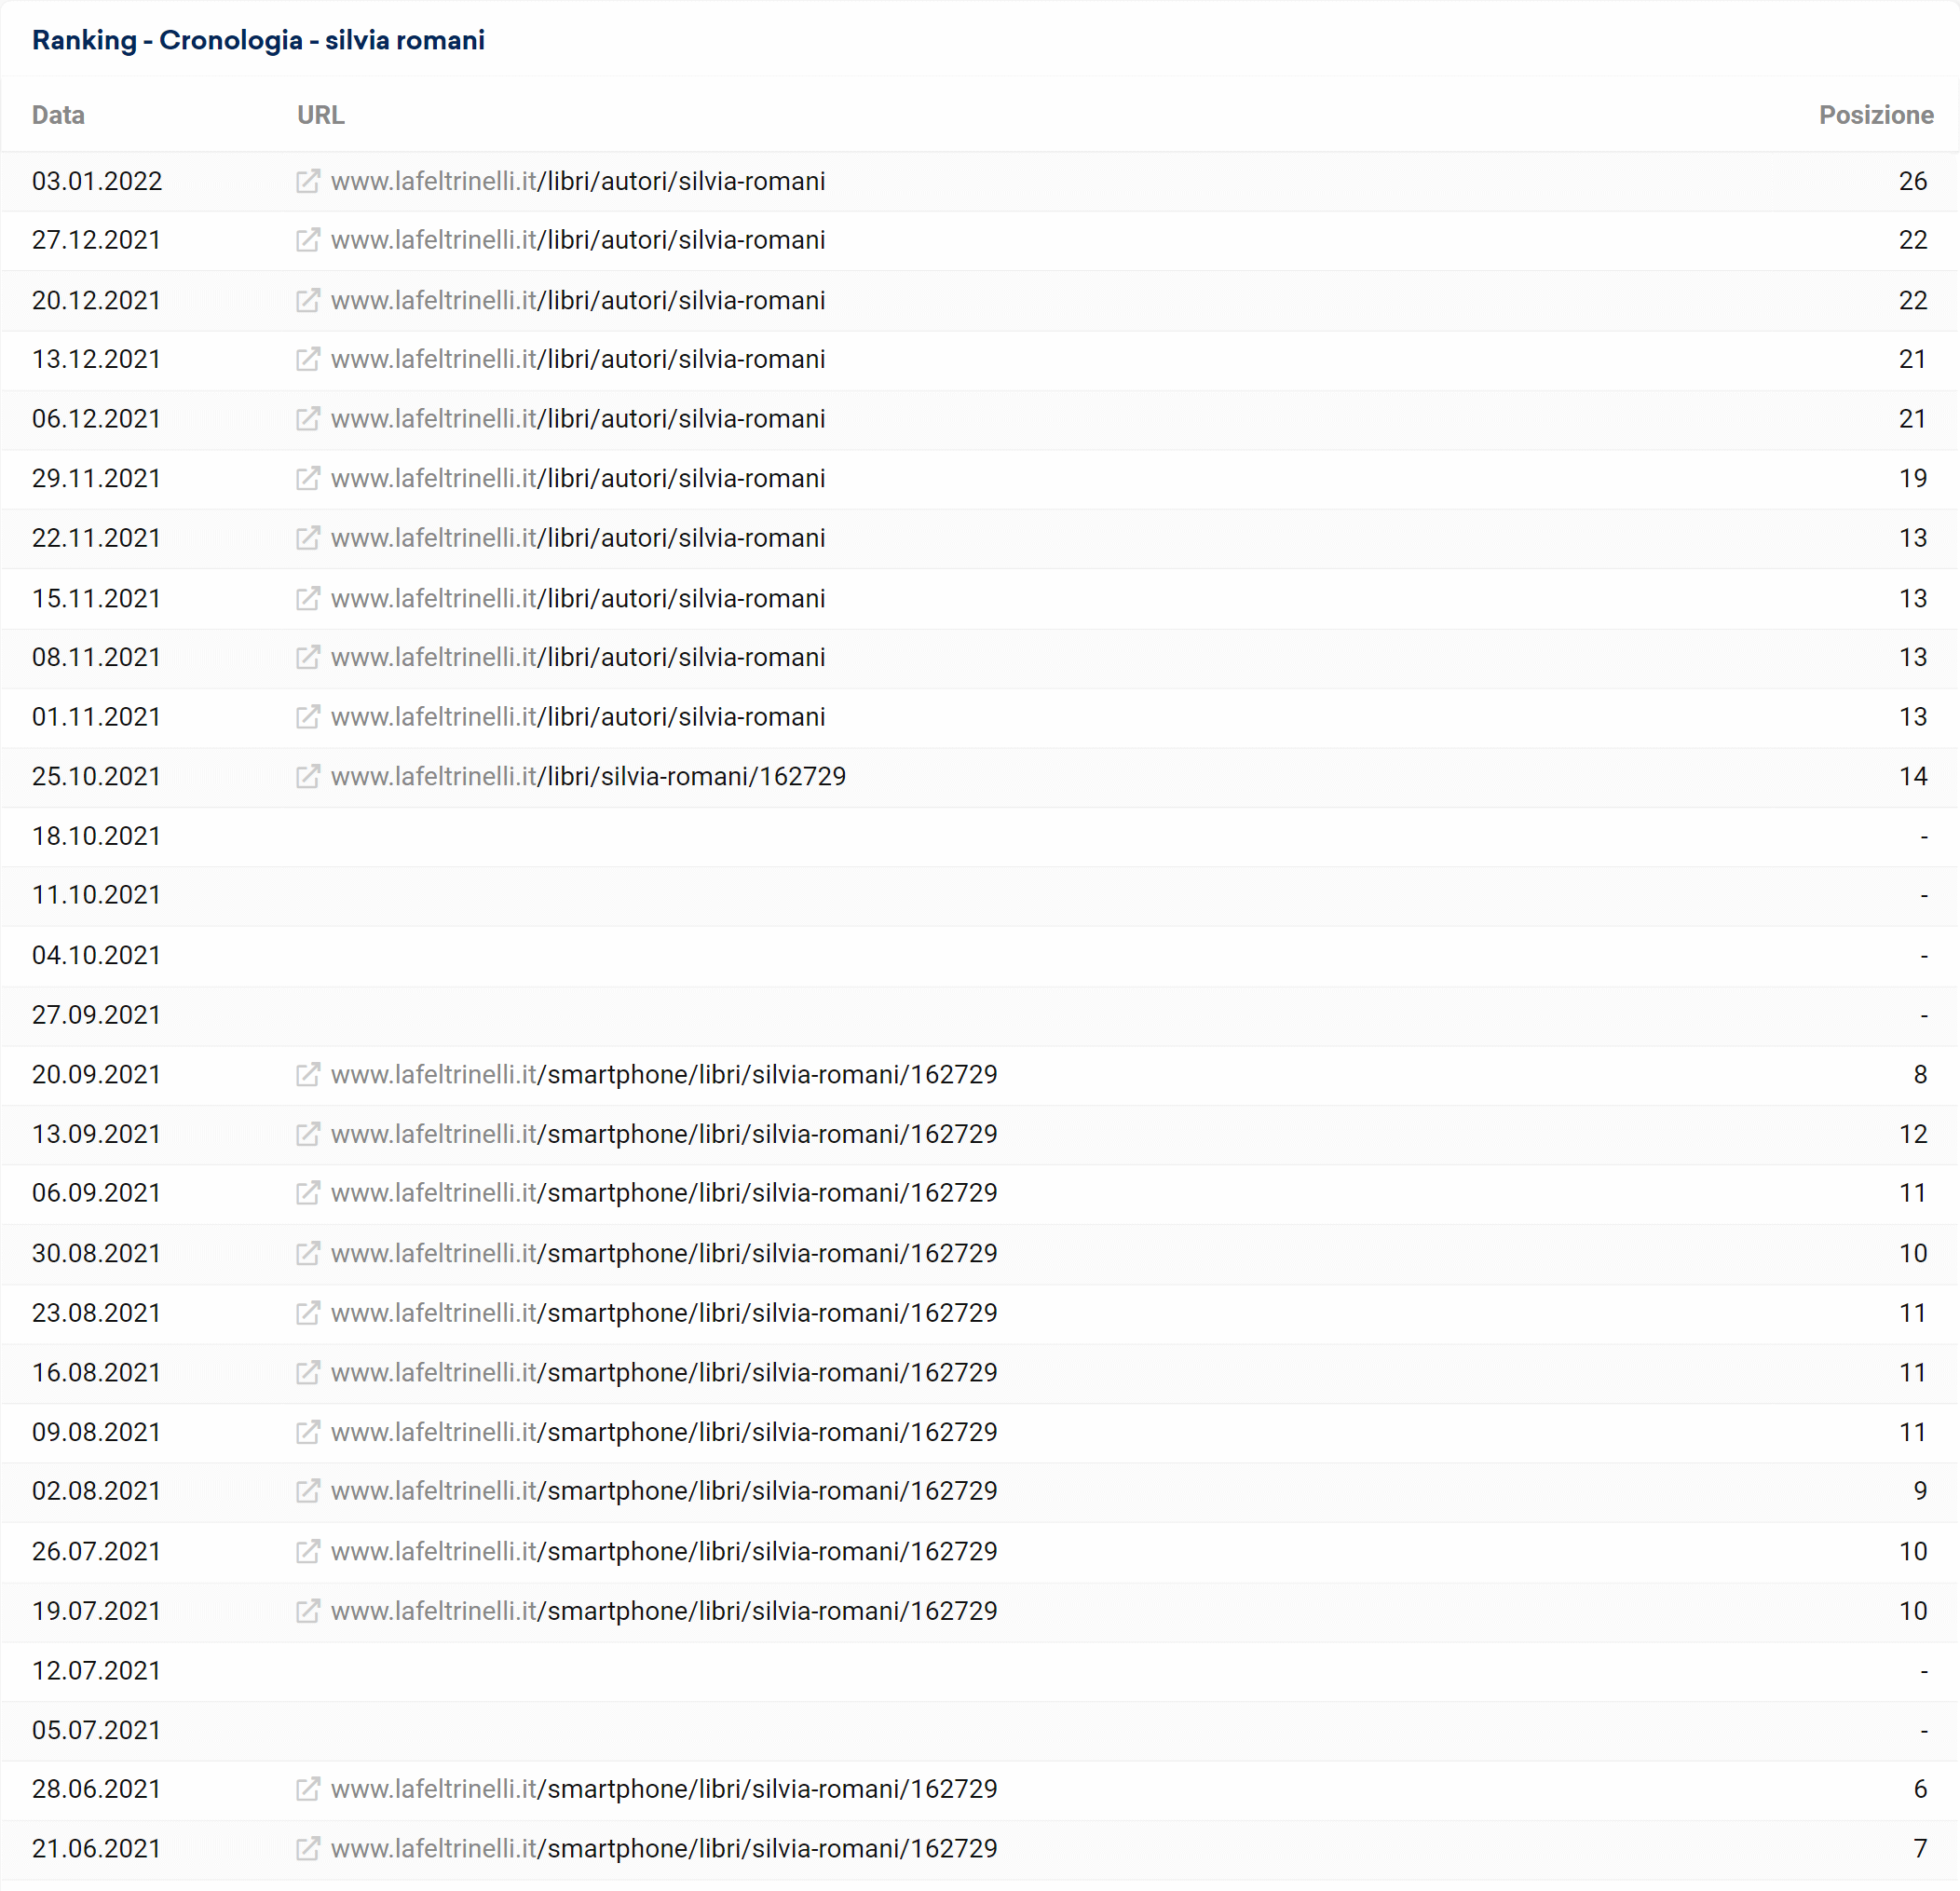
Task: Select the date 22.11.2021
Action: (96, 538)
